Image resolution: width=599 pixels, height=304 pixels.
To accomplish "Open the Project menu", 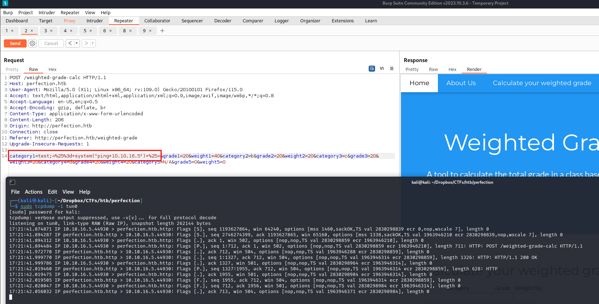I will click(x=26, y=12).
